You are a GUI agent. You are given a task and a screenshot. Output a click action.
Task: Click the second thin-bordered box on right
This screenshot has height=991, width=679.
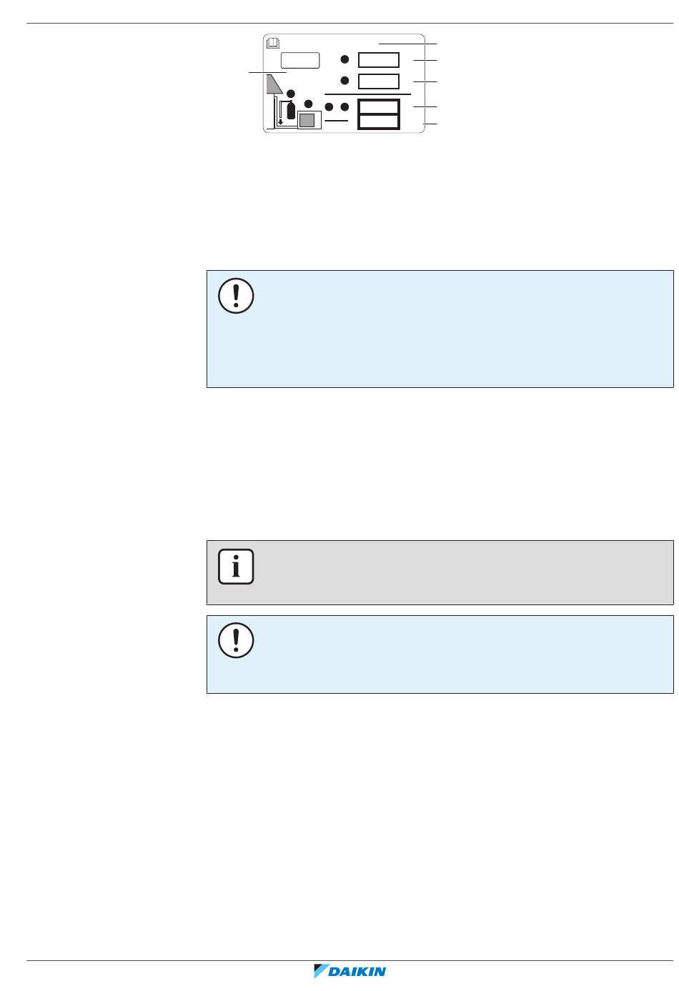click(x=379, y=81)
